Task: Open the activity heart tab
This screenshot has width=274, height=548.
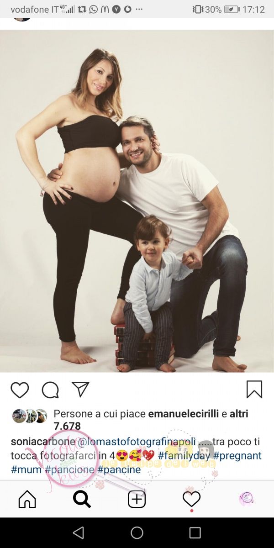Action: 191,499
